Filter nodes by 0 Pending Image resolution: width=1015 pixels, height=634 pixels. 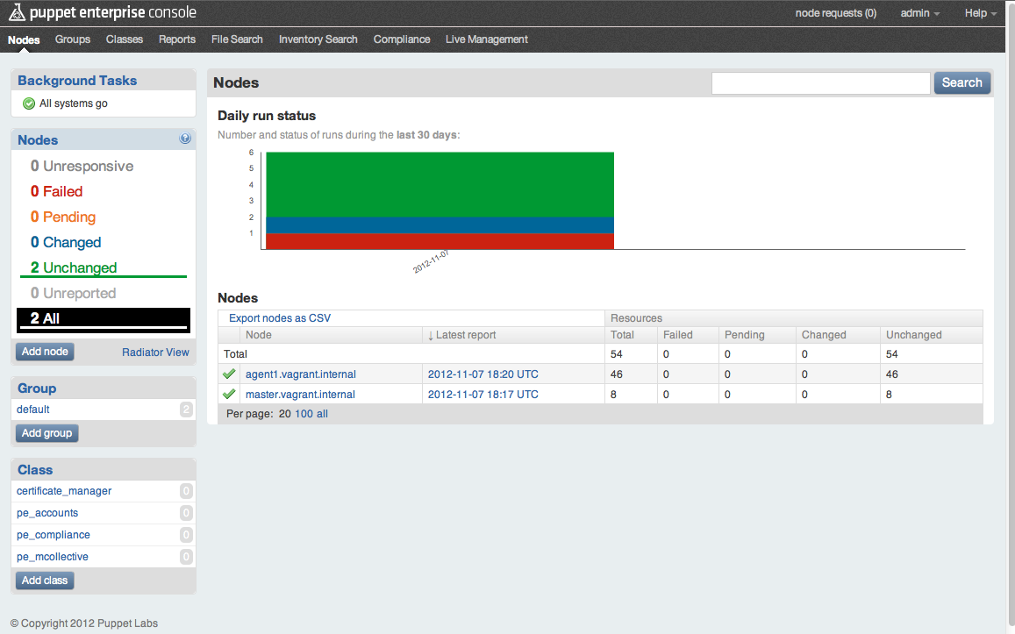click(x=63, y=217)
